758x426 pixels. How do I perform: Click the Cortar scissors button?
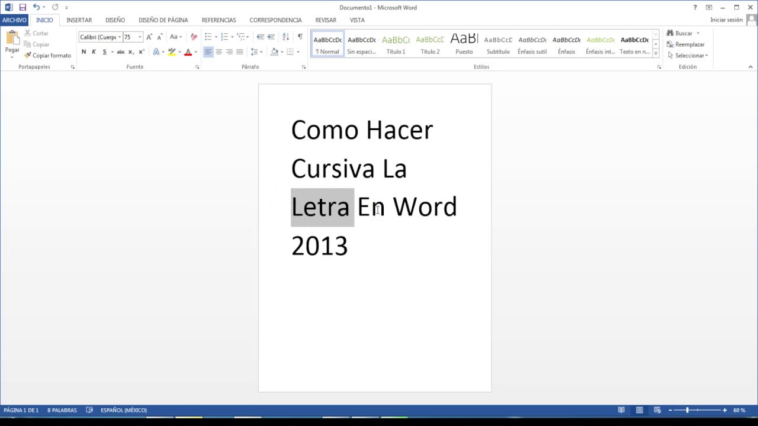(37, 33)
